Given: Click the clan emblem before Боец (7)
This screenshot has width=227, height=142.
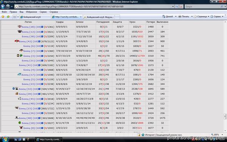Looking at the screenshot, I should pyautogui.click(x=21, y=50).
